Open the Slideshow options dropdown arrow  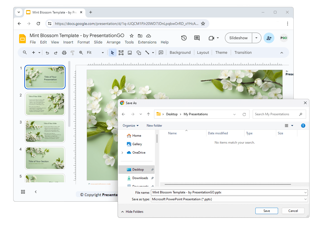(256, 38)
